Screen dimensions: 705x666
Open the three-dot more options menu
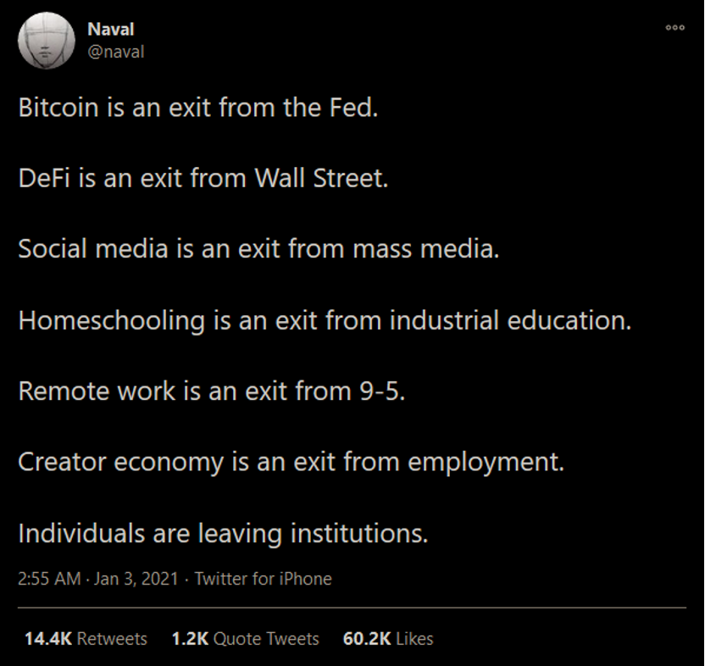pos(674,27)
